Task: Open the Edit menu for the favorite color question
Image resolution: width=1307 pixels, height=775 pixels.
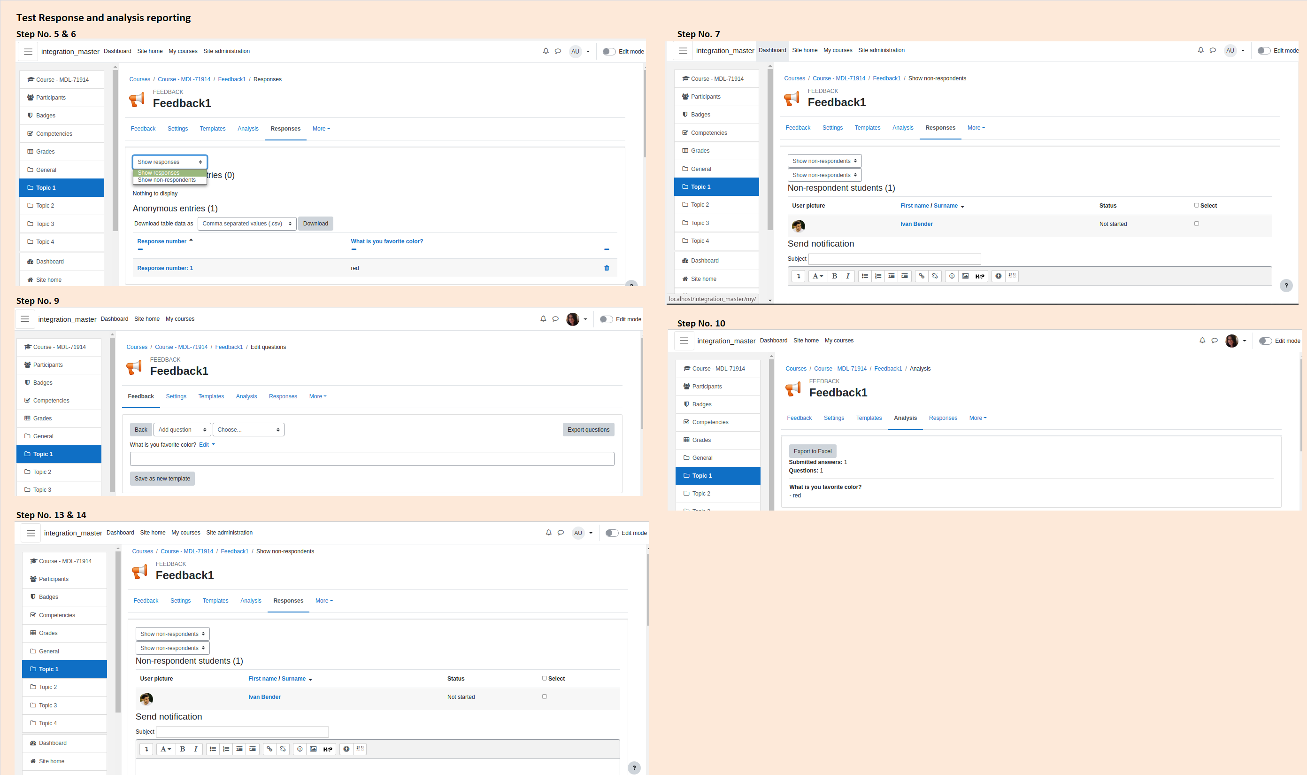Action: point(207,445)
